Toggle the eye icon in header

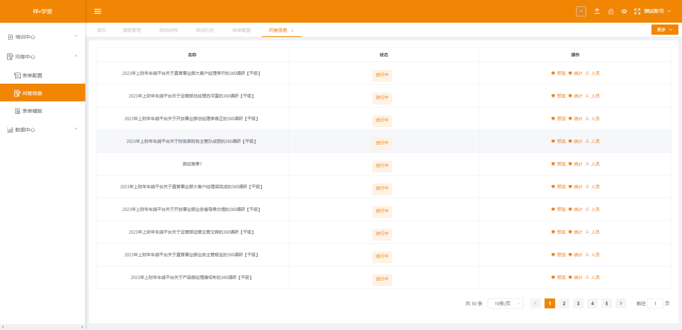(x=624, y=11)
